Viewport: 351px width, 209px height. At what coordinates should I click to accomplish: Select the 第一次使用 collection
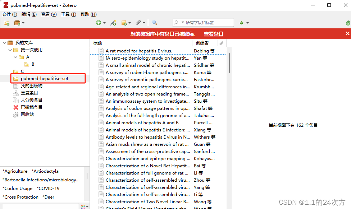click(x=32, y=50)
